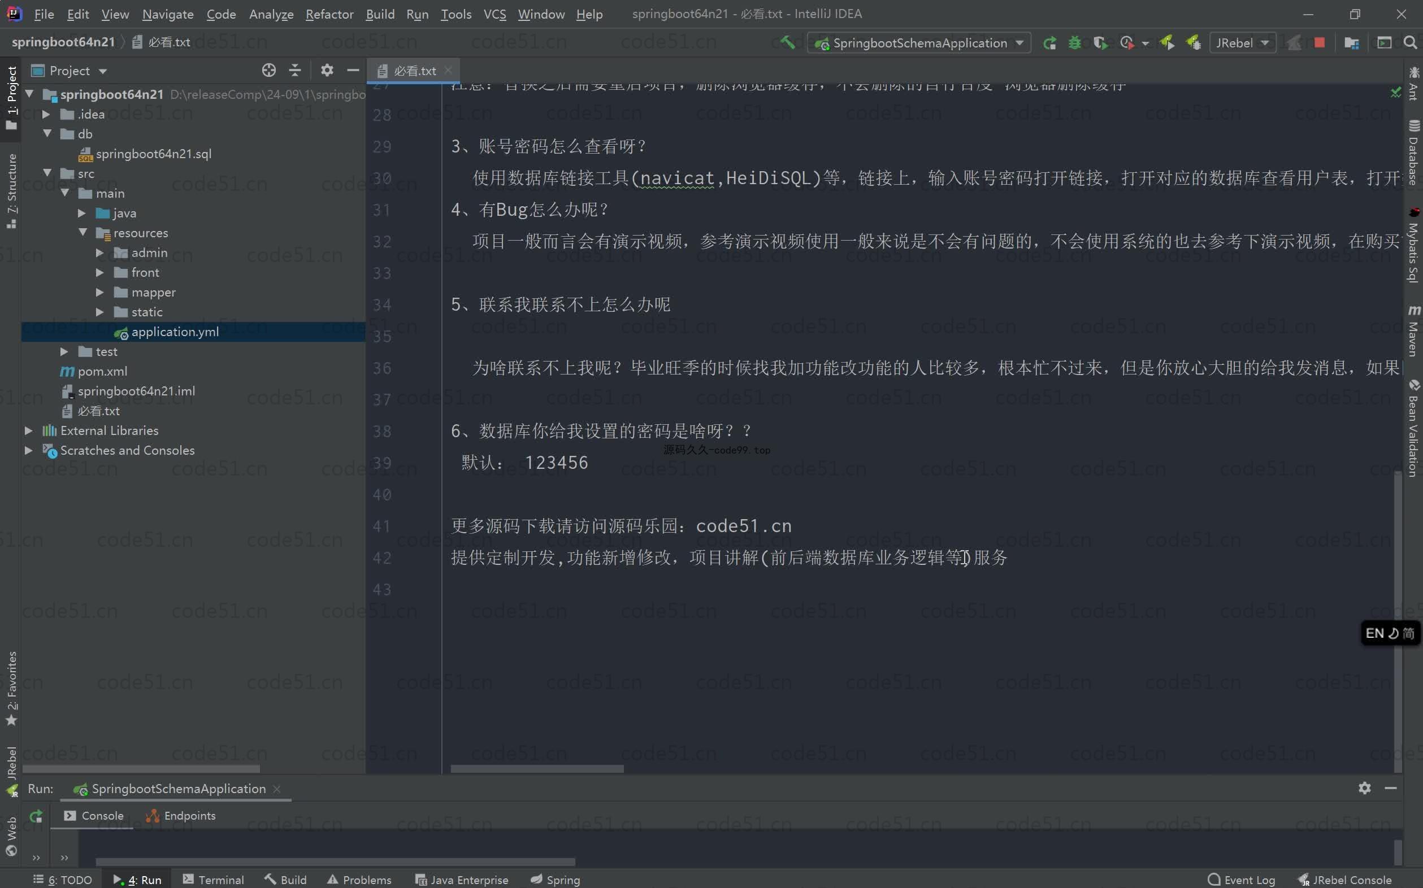
Task: Select pom.xml in project tree
Action: tap(94, 371)
